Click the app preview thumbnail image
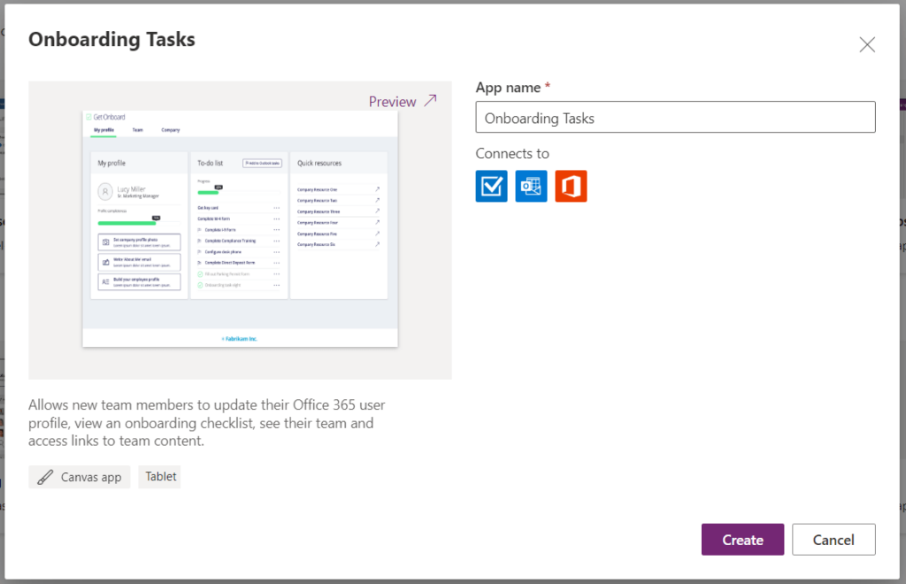The height and width of the screenshot is (584, 906). [x=240, y=229]
